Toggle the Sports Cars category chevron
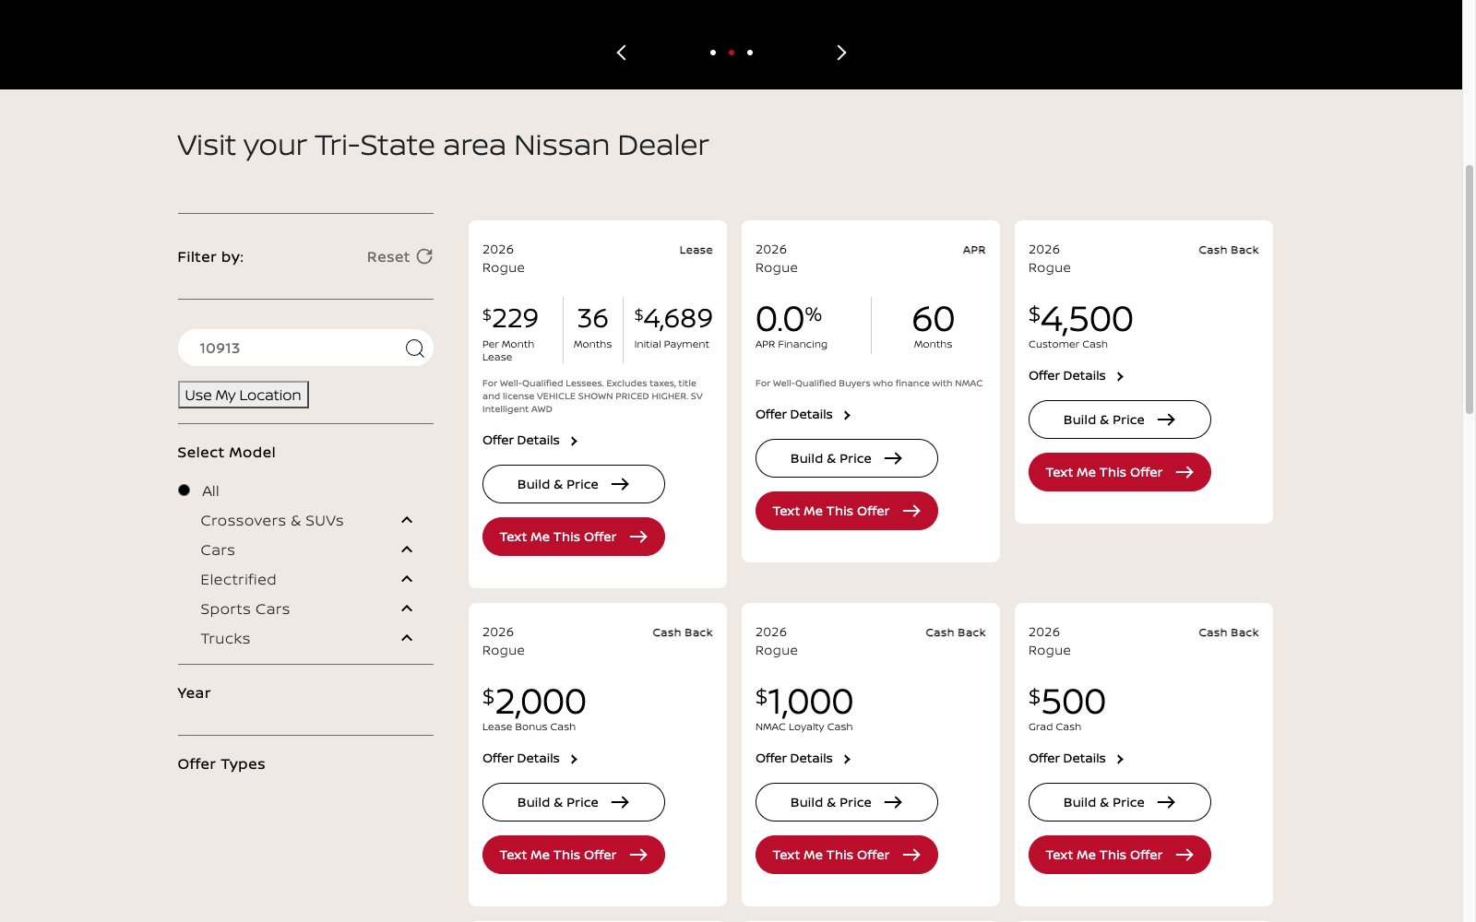The image size is (1476, 922). (407, 609)
